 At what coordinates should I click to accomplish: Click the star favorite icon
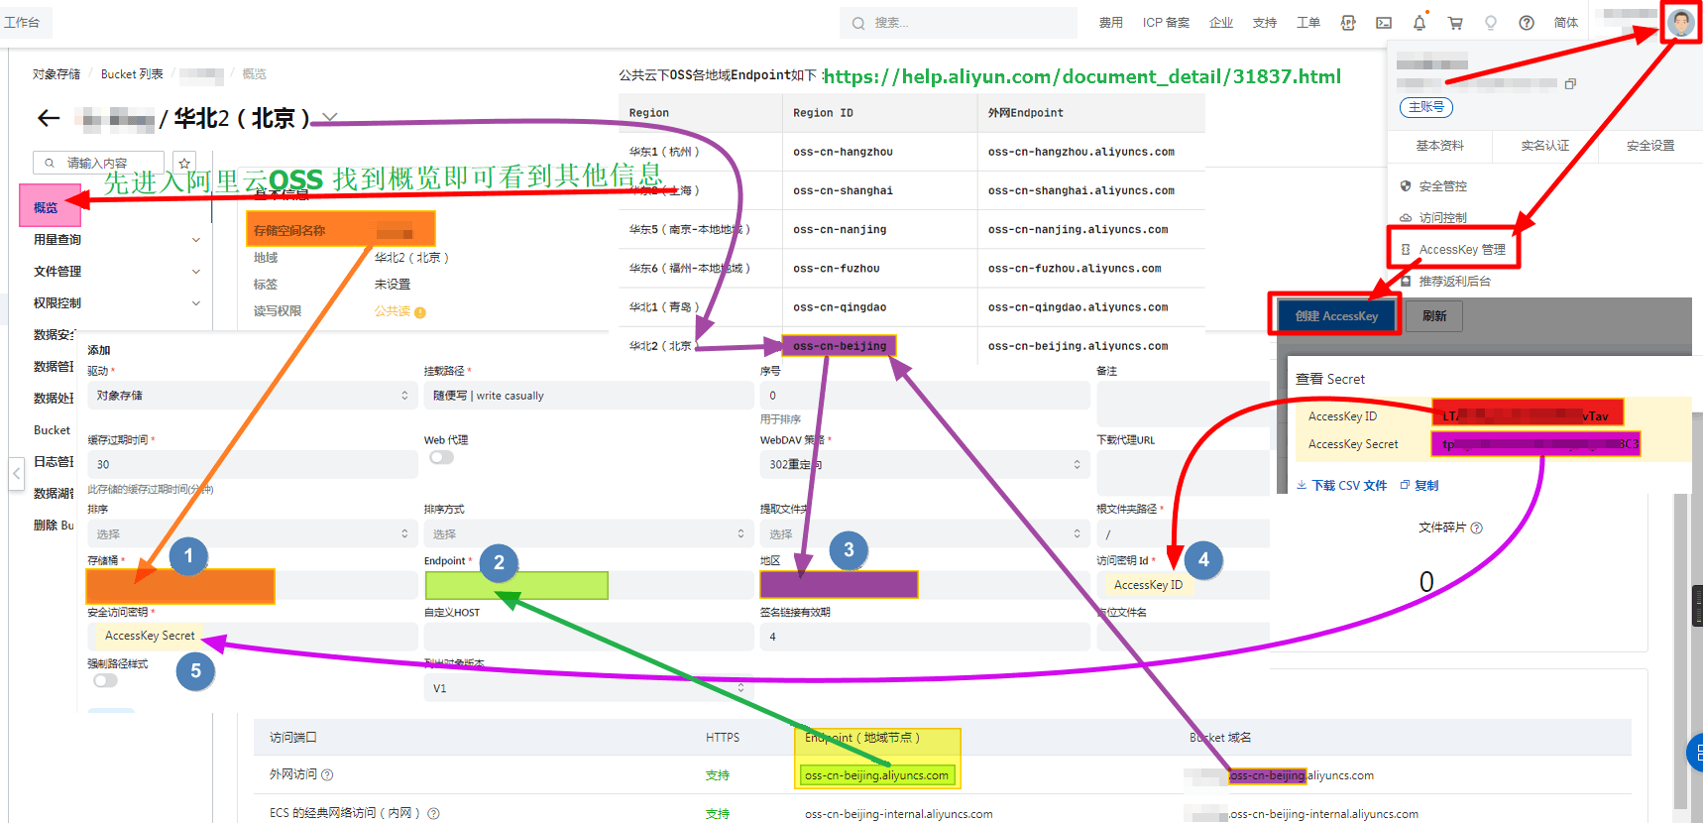184,163
